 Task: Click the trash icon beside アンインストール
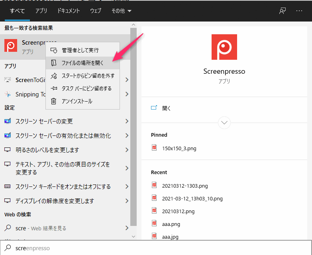[53, 101]
